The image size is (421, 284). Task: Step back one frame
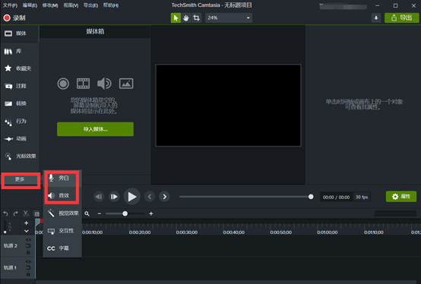(x=99, y=197)
